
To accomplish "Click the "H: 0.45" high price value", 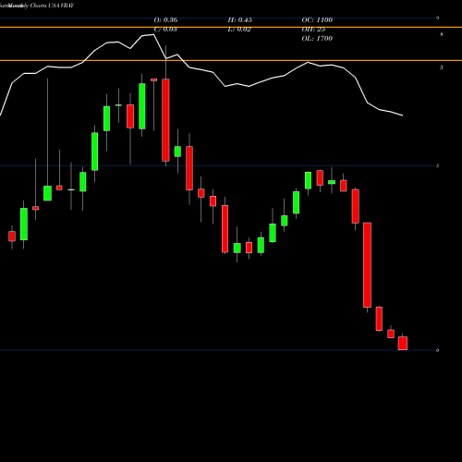I will (240, 20).
